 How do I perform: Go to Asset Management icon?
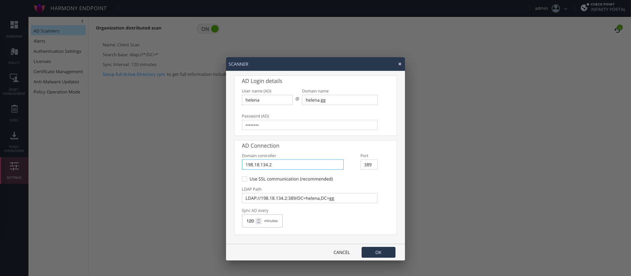[14, 78]
